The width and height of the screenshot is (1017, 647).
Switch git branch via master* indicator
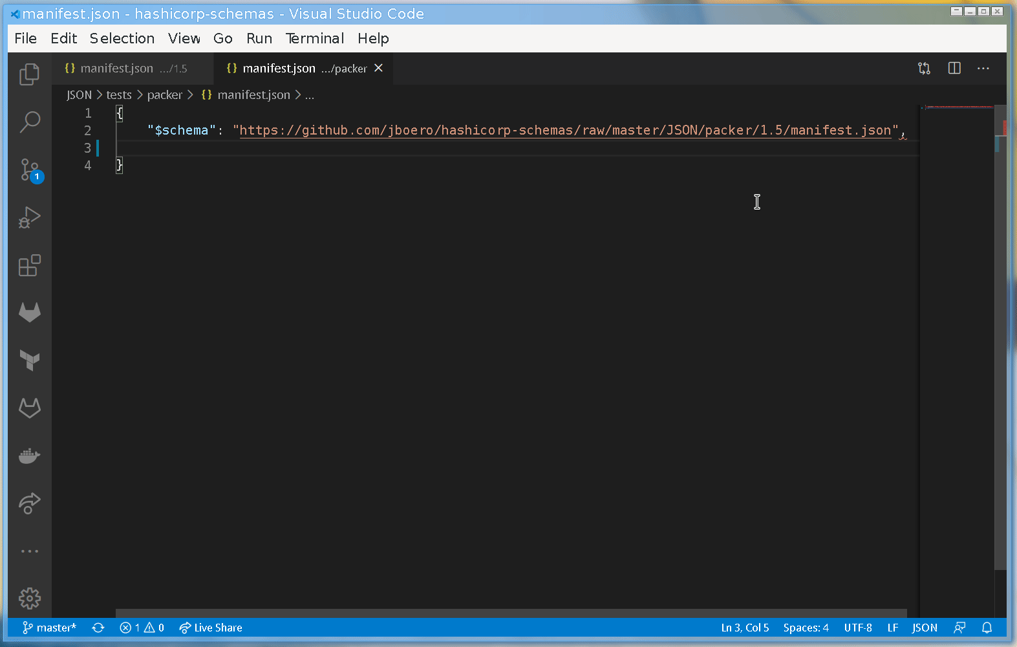49,628
